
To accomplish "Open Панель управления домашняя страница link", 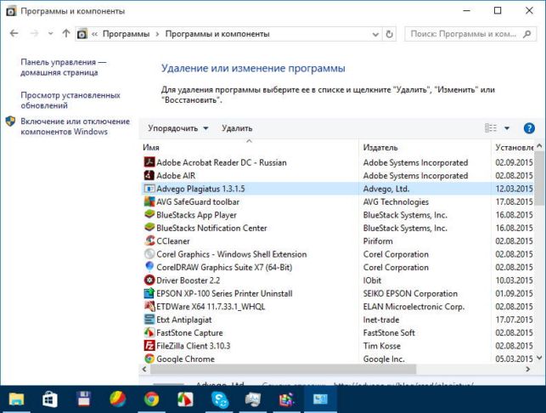I will pyautogui.click(x=64, y=67).
